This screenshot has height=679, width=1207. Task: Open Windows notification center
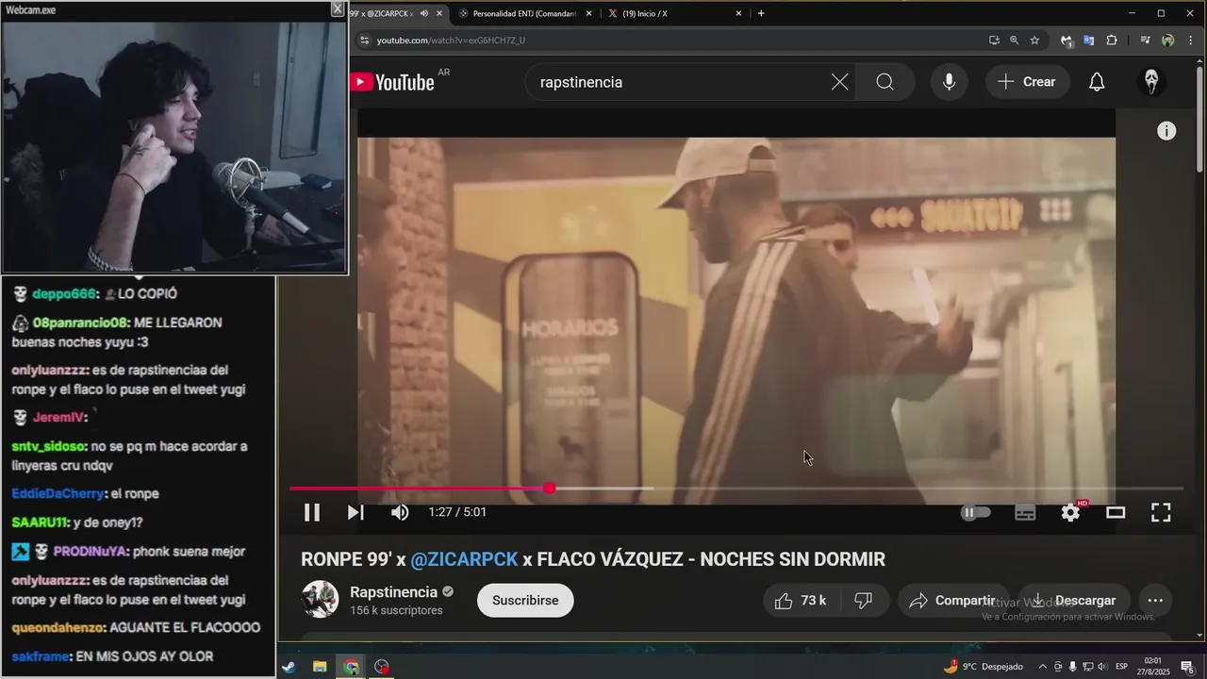(x=1187, y=667)
